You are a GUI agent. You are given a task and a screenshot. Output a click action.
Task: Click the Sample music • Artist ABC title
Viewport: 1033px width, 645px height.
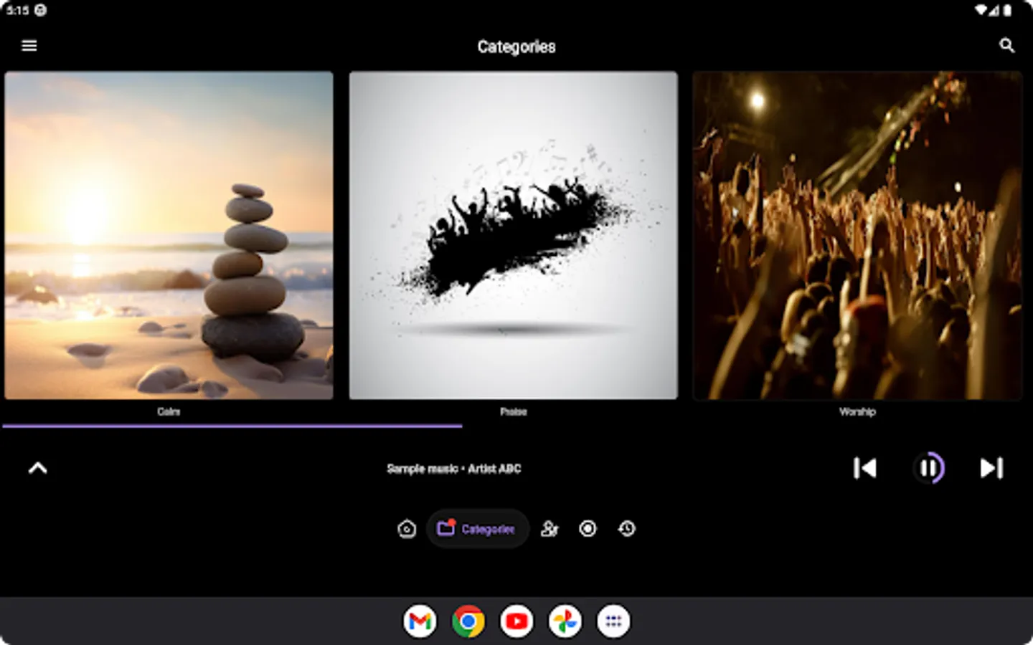pos(454,469)
